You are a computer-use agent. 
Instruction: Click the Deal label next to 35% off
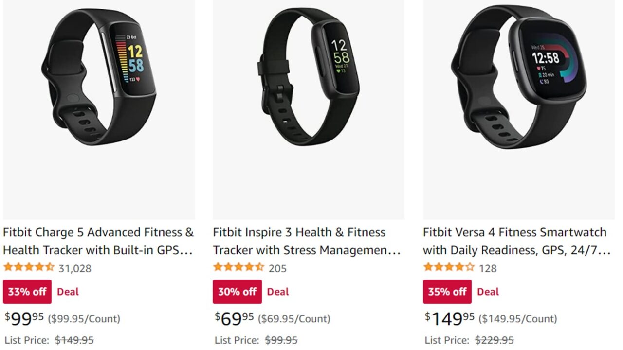488,292
